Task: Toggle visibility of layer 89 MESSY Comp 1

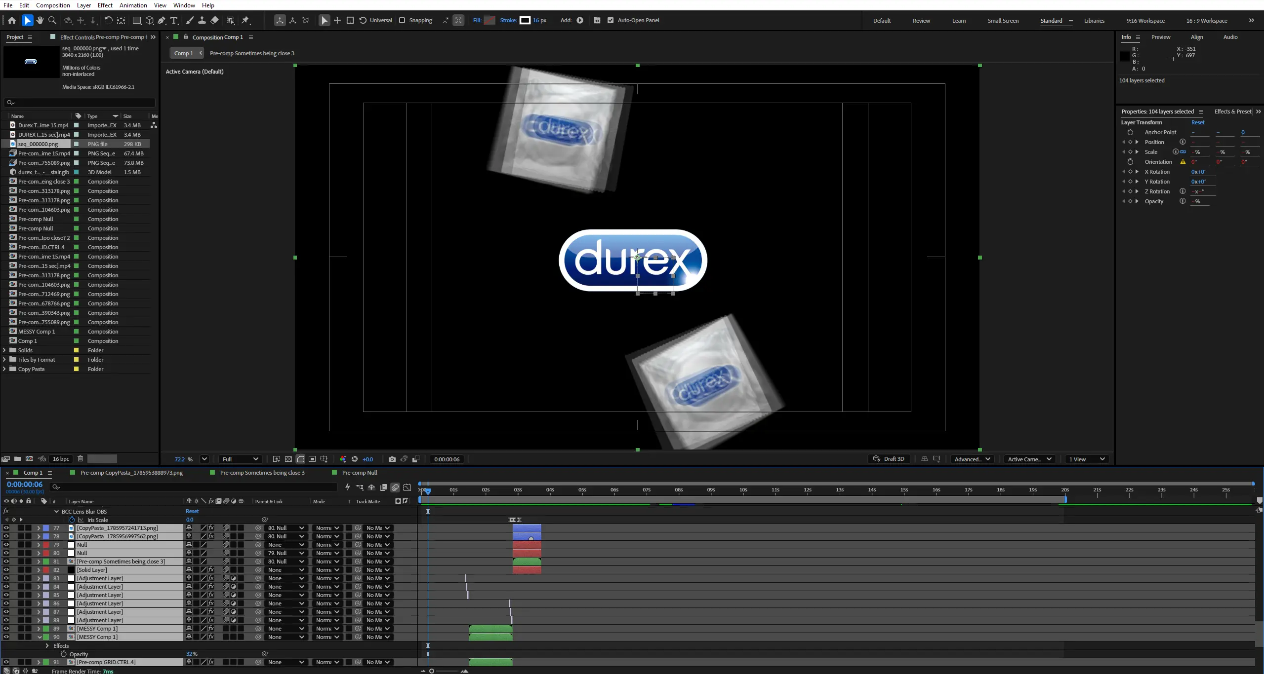Action: 6,629
